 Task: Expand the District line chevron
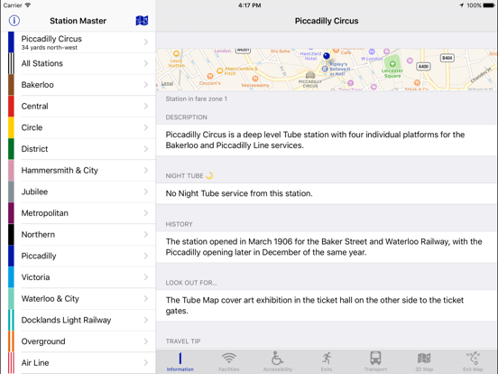click(146, 149)
